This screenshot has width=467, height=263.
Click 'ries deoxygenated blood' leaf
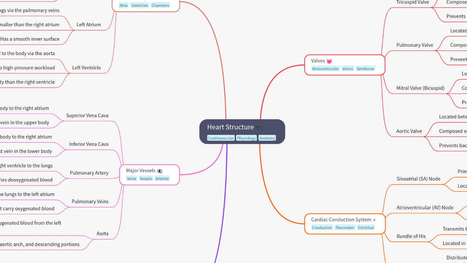coord(26,180)
